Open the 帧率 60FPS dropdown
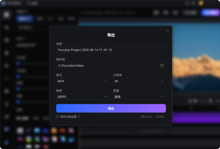The height and width of the screenshot is (149, 220). point(82,97)
